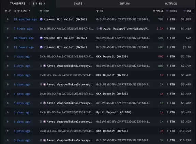Open the FROM column filter
Viewport: 196px width, 144px height.
click(x=41, y=11)
